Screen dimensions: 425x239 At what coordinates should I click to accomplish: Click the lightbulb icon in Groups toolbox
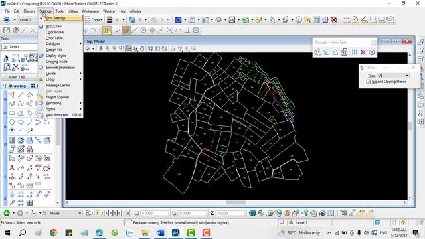tap(317, 52)
